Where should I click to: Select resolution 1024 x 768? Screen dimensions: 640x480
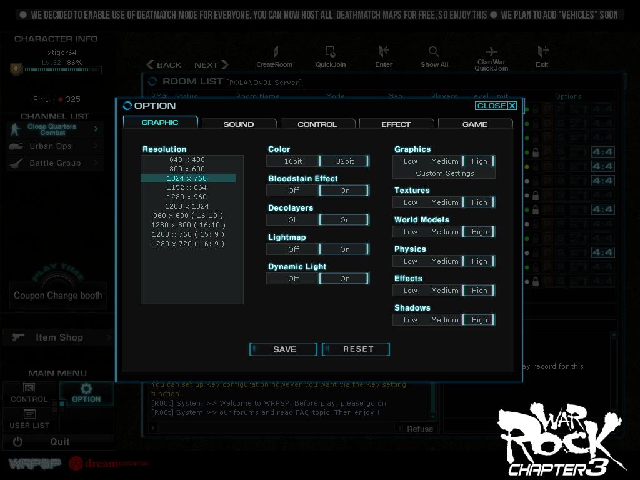(x=187, y=178)
